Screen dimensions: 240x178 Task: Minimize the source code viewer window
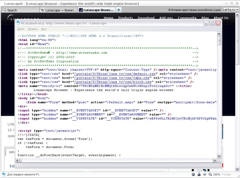point(206,23)
